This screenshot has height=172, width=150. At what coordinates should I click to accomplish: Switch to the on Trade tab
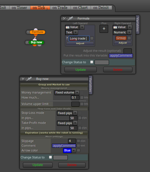[60, 8]
